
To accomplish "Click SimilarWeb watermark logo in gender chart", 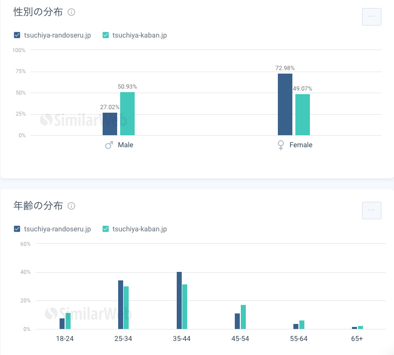I will [83, 120].
